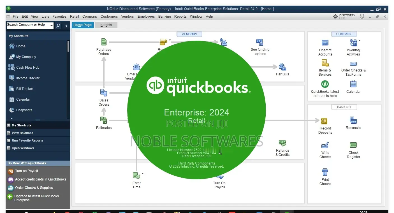Expand the Receive Inventory dropdown arrow
The height and width of the screenshot is (213, 394).
(x=170, y=40)
